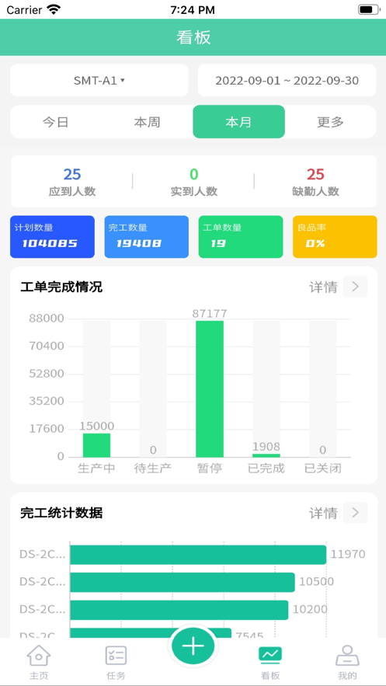386x686 pixels.
Task: Select the horizontal bar labeled 11970
Action: (x=198, y=554)
